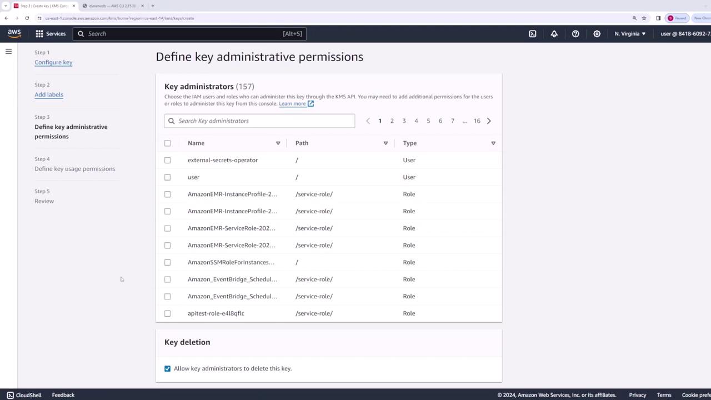Close the Create key KMS Console tab

(x=73, y=6)
